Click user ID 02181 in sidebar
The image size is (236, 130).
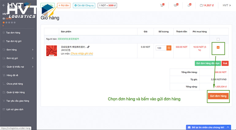click(9, 18)
